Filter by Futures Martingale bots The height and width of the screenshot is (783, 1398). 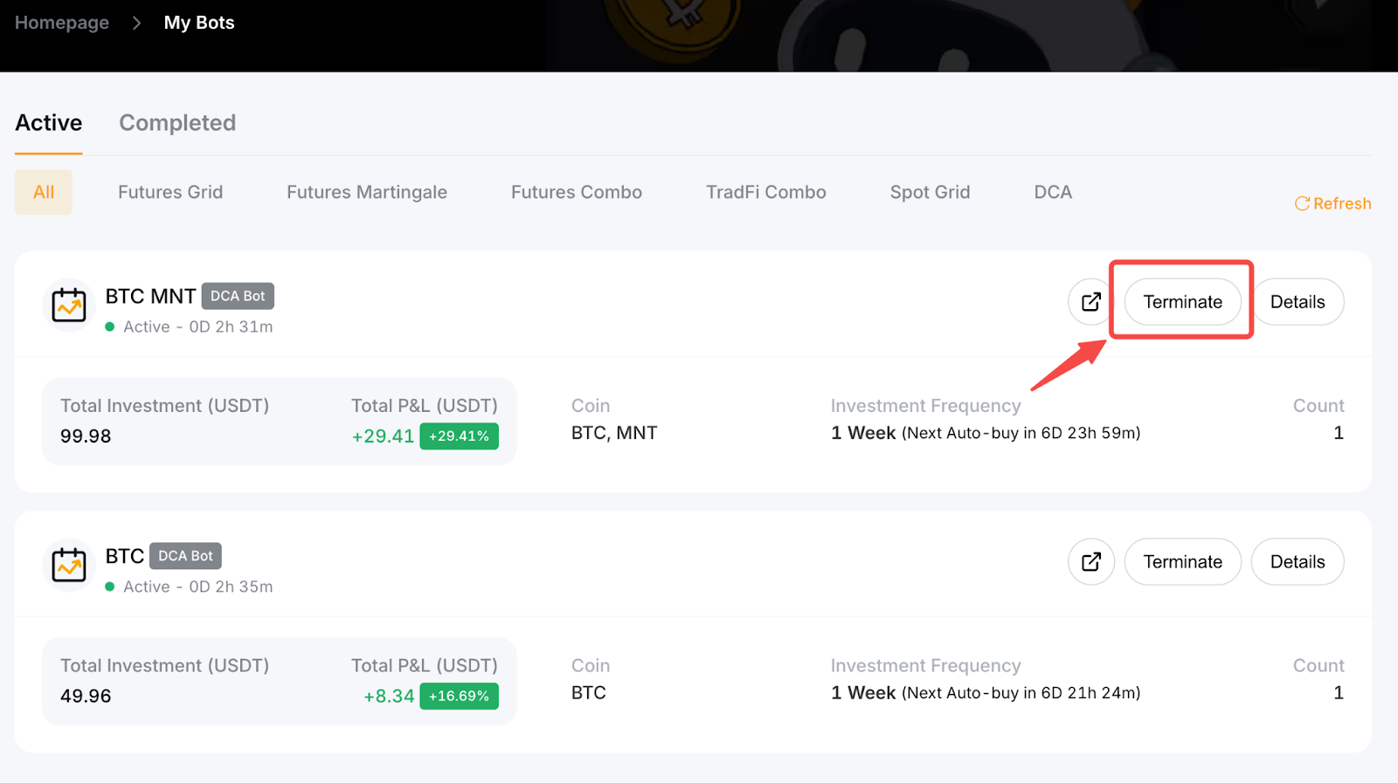(367, 192)
